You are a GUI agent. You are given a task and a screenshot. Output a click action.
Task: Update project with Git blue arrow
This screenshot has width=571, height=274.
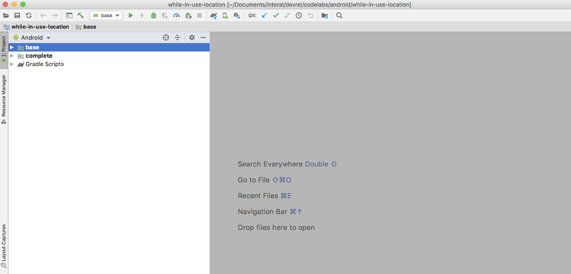(264, 15)
